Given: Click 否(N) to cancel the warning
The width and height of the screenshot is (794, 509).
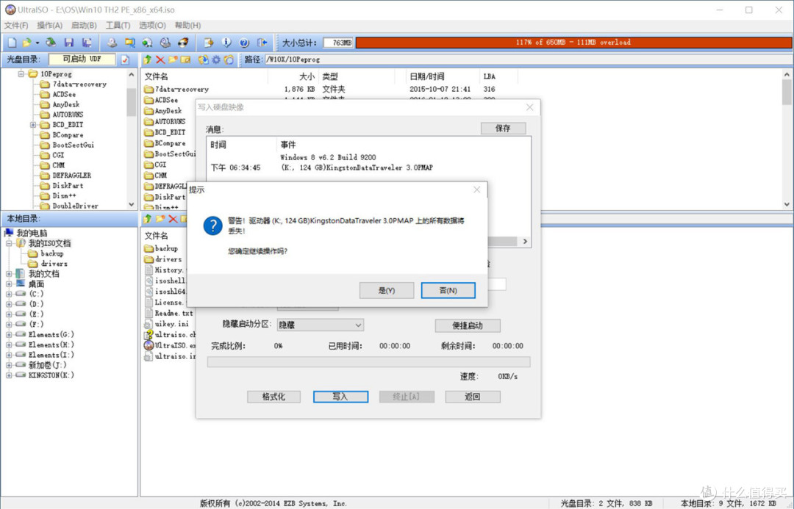Looking at the screenshot, I should click(x=448, y=290).
